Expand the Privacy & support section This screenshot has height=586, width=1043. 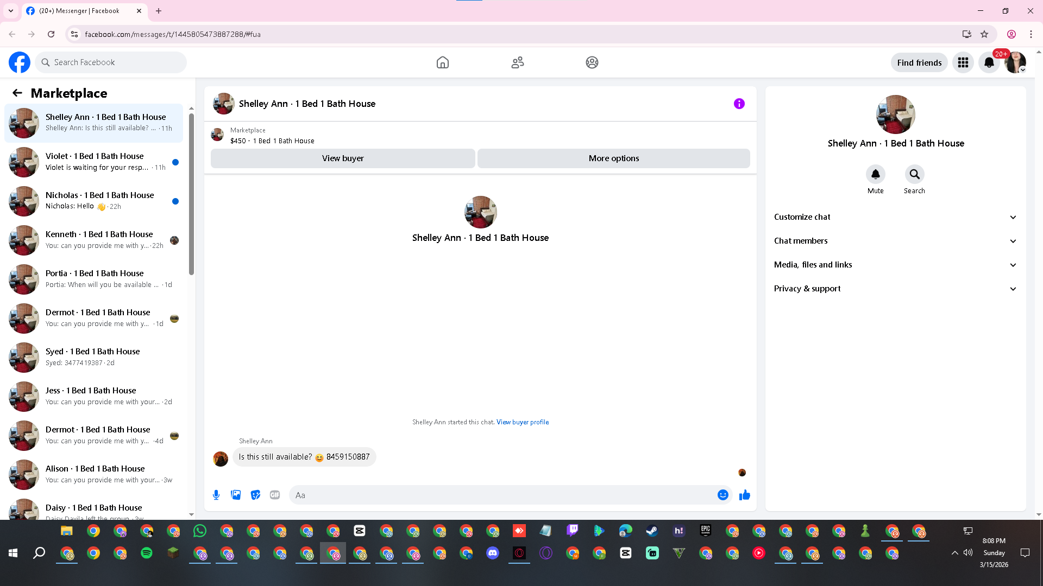pyautogui.click(x=896, y=289)
